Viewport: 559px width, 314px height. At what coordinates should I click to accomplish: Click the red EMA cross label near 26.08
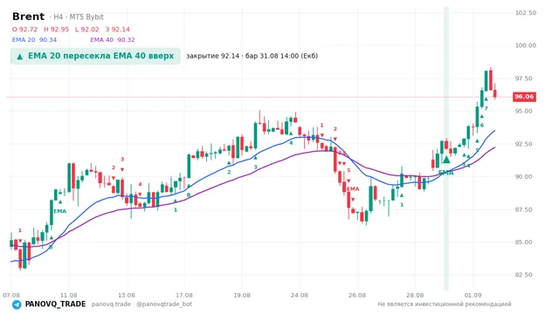tap(353, 189)
